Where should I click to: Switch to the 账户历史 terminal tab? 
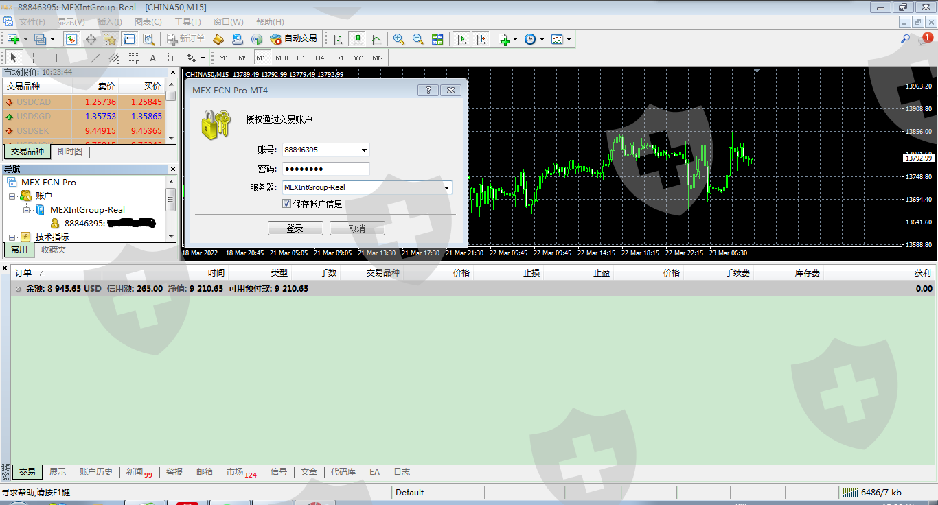(x=95, y=472)
